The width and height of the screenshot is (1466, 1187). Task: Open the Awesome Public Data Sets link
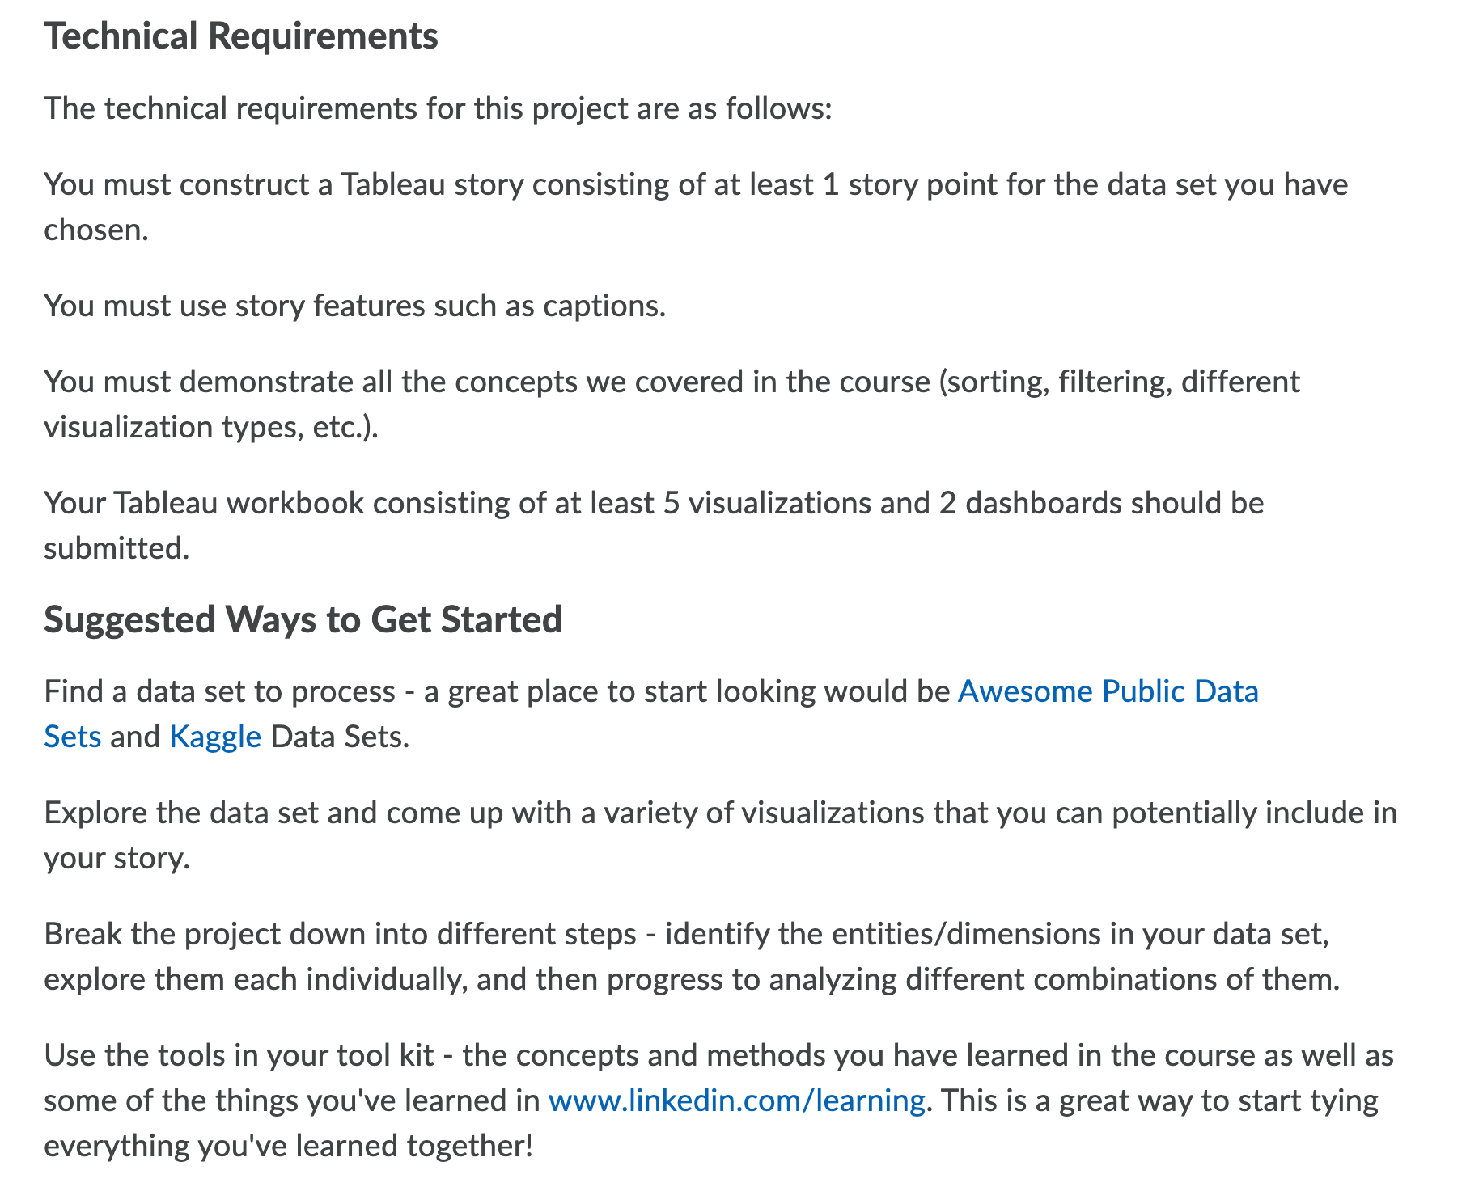point(1108,692)
